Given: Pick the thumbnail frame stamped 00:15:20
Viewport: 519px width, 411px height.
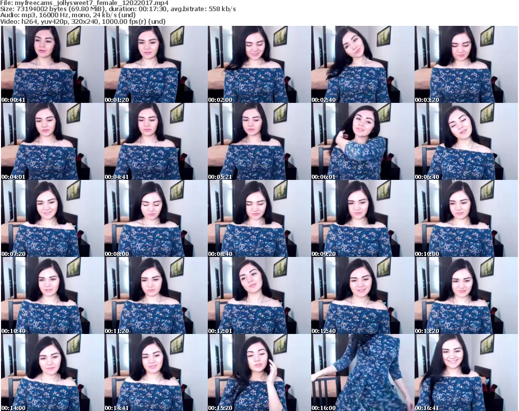Looking at the screenshot, I should point(259,372).
